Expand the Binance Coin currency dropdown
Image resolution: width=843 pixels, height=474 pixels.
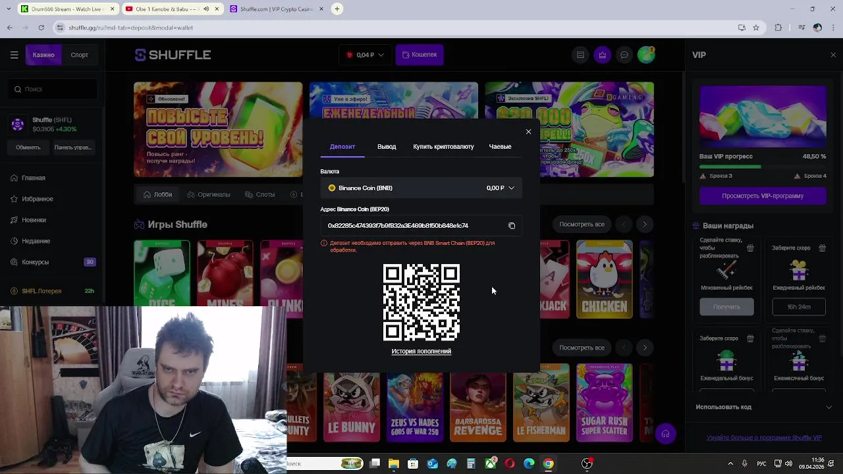421,188
